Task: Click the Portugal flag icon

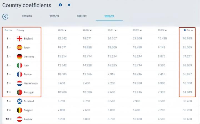Action: [x=19, y=92]
